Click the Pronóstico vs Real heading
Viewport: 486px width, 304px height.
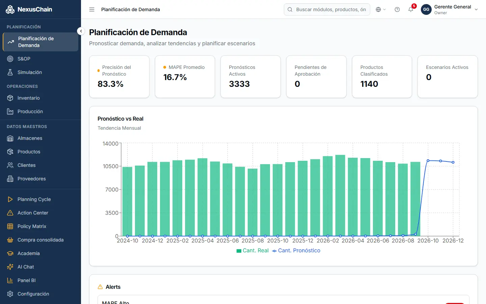(120, 119)
